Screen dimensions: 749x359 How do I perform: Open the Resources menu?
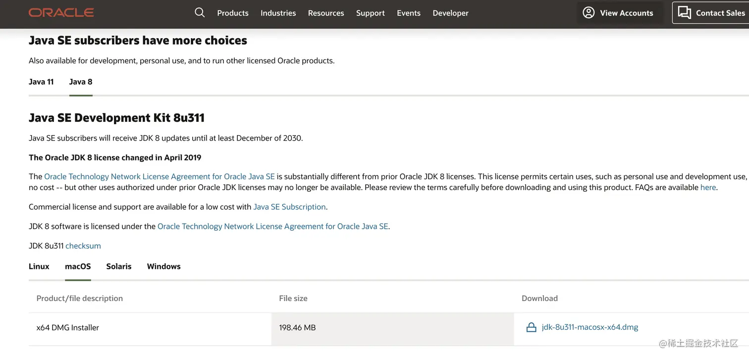click(x=325, y=13)
